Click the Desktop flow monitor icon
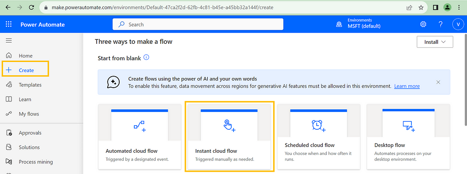 tap(409, 126)
